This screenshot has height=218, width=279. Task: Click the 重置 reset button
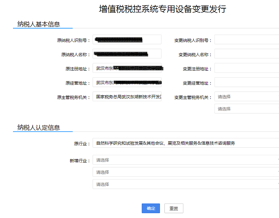(x=174, y=208)
